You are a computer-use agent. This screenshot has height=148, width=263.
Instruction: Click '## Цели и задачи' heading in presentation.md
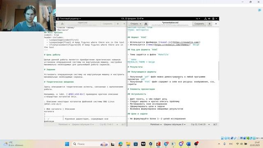(137, 114)
